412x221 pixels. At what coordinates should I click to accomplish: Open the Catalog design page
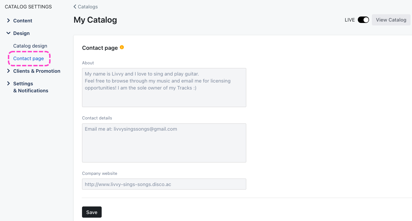point(30,46)
